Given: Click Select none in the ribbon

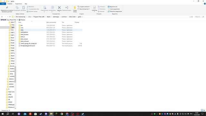Looking at the screenshot, I should tap(114, 9).
